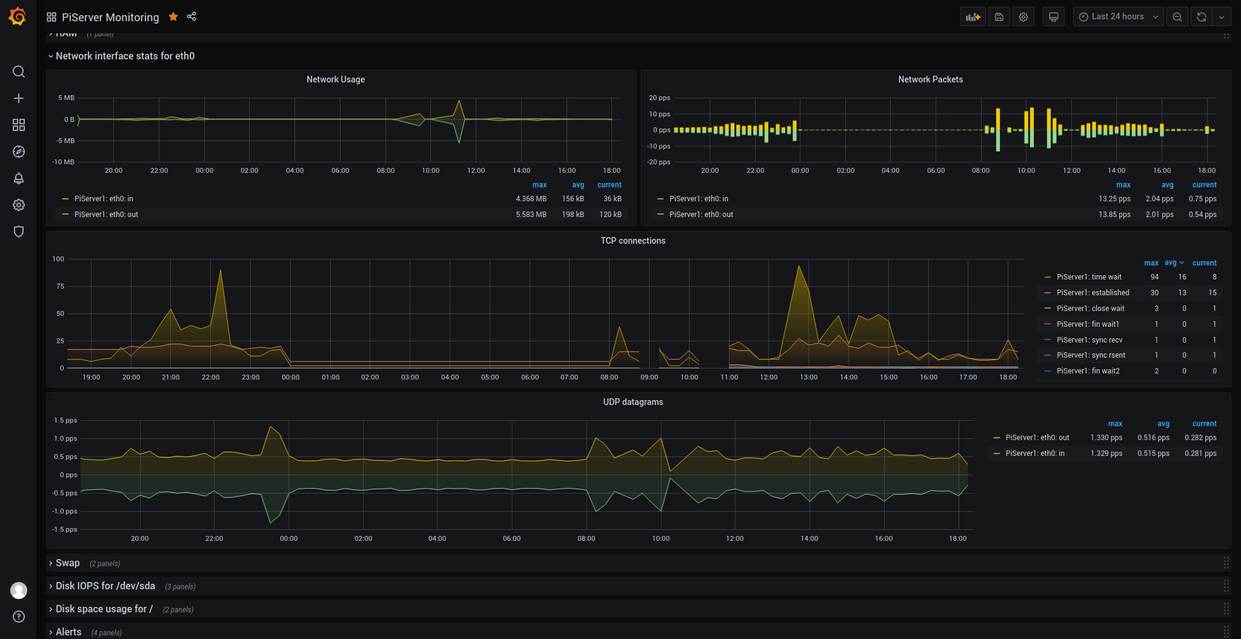Toggle 'PiServer1: eth0: out' in Network Usage legend

coord(106,215)
